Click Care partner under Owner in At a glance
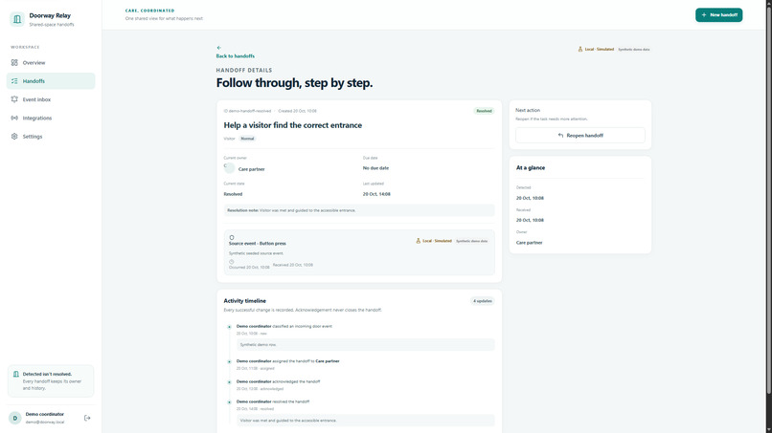This screenshot has width=772, height=433. pyautogui.click(x=529, y=243)
